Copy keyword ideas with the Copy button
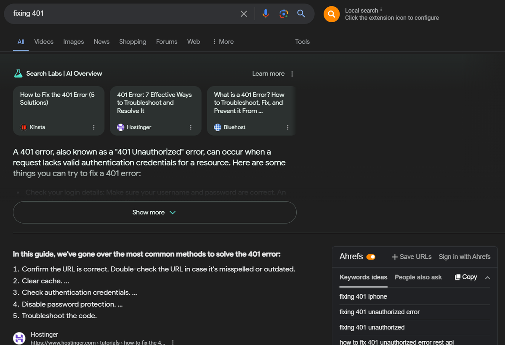Viewport: 505px width, 345px height. coord(466,277)
